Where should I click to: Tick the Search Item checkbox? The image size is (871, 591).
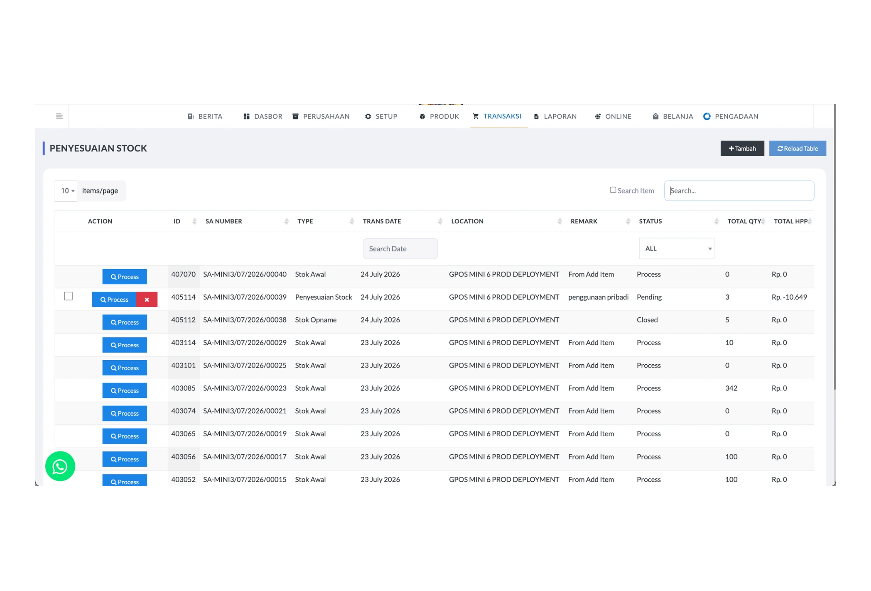(613, 190)
